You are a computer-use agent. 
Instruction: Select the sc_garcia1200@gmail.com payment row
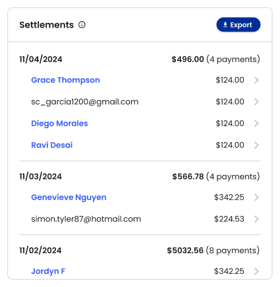(140, 102)
